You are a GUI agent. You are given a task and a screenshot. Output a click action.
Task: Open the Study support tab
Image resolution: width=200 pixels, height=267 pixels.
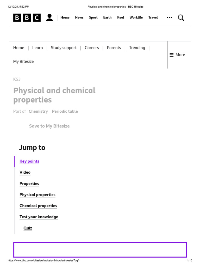(x=64, y=48)
